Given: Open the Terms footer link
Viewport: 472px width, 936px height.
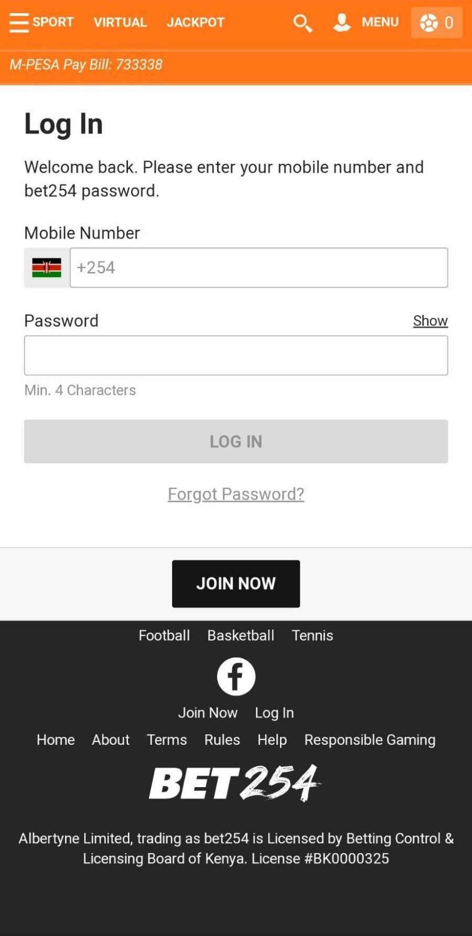Looking at the screenshot, I should pyautogui.click(x=167, y=739).
